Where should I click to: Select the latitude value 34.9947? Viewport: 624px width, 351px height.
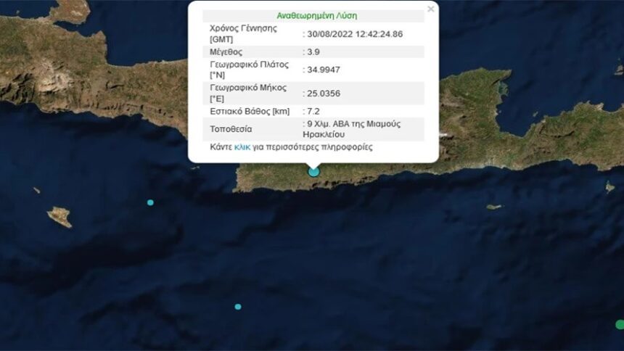point(324,70)
